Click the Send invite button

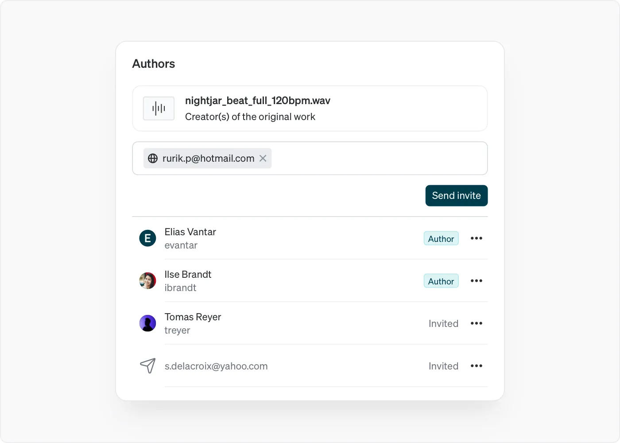pyautogui.click(x=457, y=195)
